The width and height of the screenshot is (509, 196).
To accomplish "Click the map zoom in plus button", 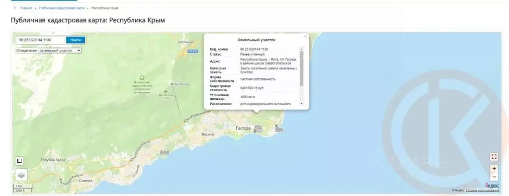I will pos(494,169).
